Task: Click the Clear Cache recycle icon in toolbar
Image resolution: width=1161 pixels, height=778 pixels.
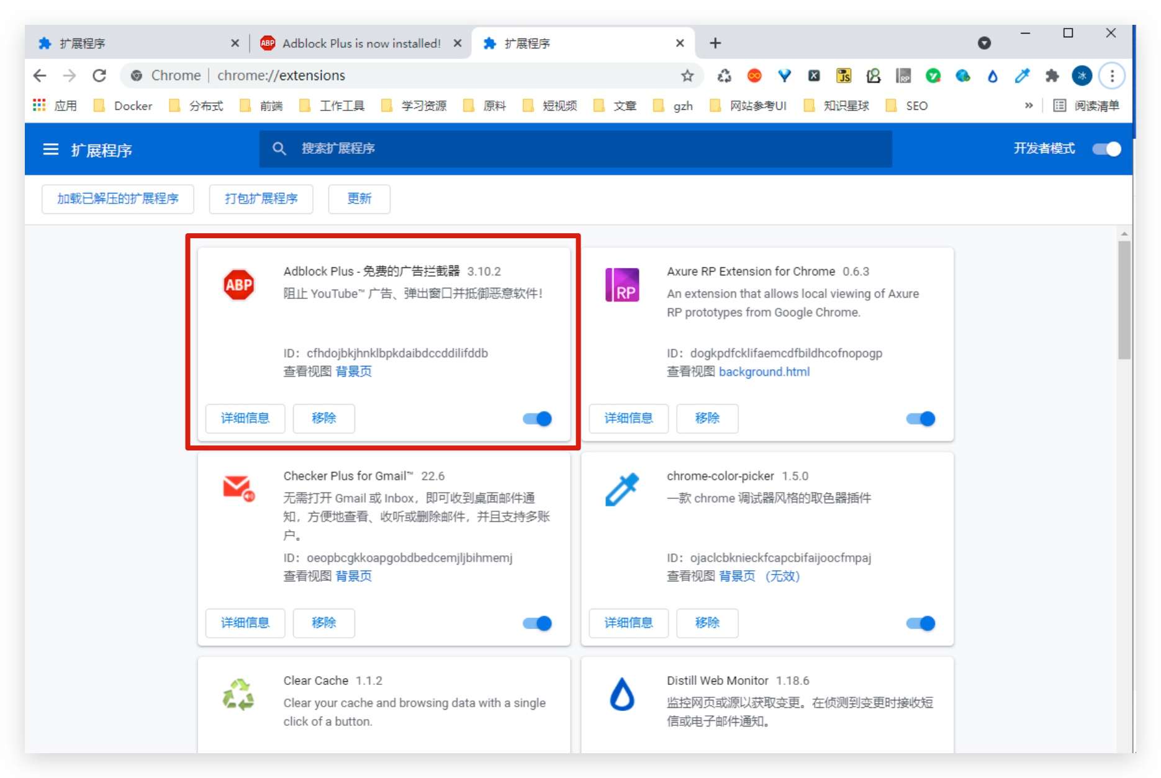Action: (725, 76)
